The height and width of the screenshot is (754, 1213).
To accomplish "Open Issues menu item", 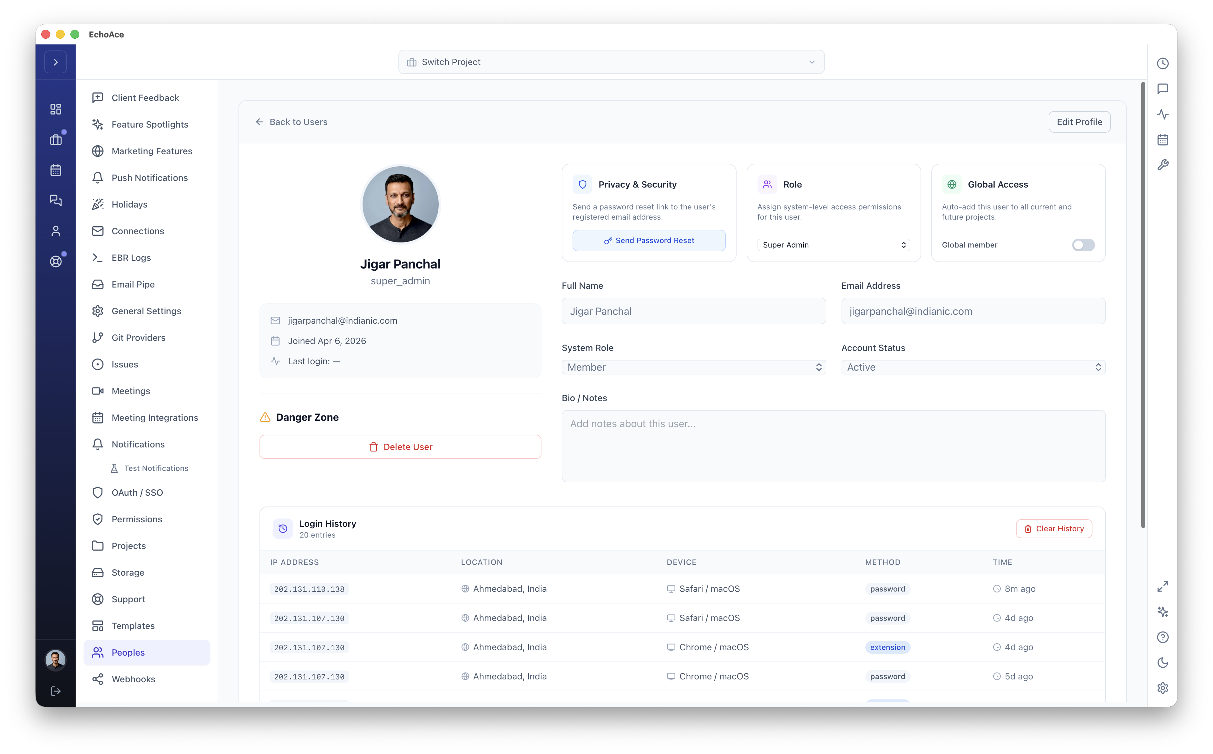I will (147, 365).
